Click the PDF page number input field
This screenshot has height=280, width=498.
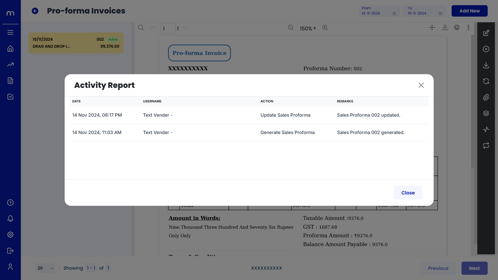[x=168, y=29]
